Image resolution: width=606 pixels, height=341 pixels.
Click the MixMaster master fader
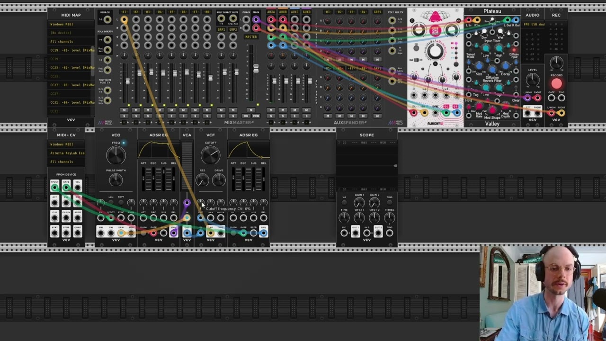click(x=256, y=68)
